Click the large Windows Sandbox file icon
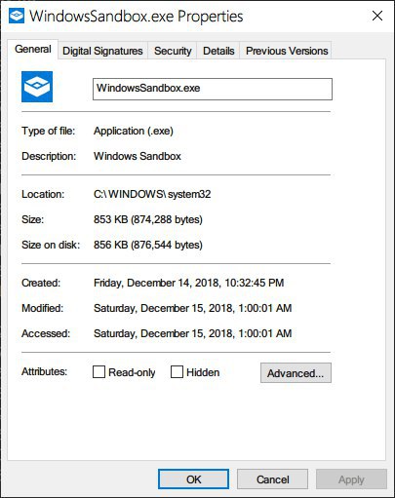Viewport: 395px width, 498px height. click(37, 87)
